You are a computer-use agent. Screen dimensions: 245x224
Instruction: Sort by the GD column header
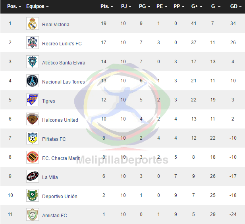(x=235, y=6)
